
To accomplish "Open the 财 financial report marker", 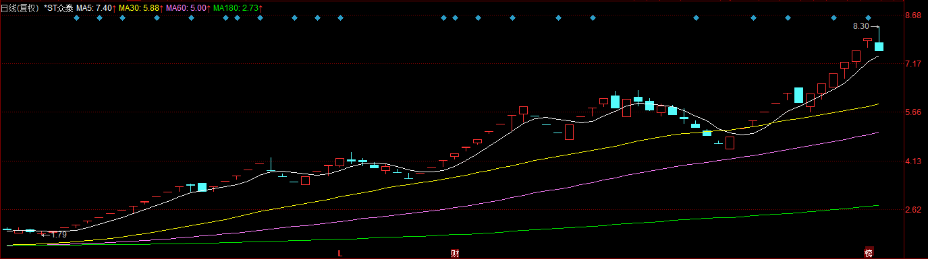I will tap(455, 254).
